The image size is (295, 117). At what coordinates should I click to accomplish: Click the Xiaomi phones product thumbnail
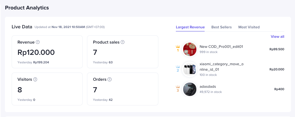tap(190, 69)
